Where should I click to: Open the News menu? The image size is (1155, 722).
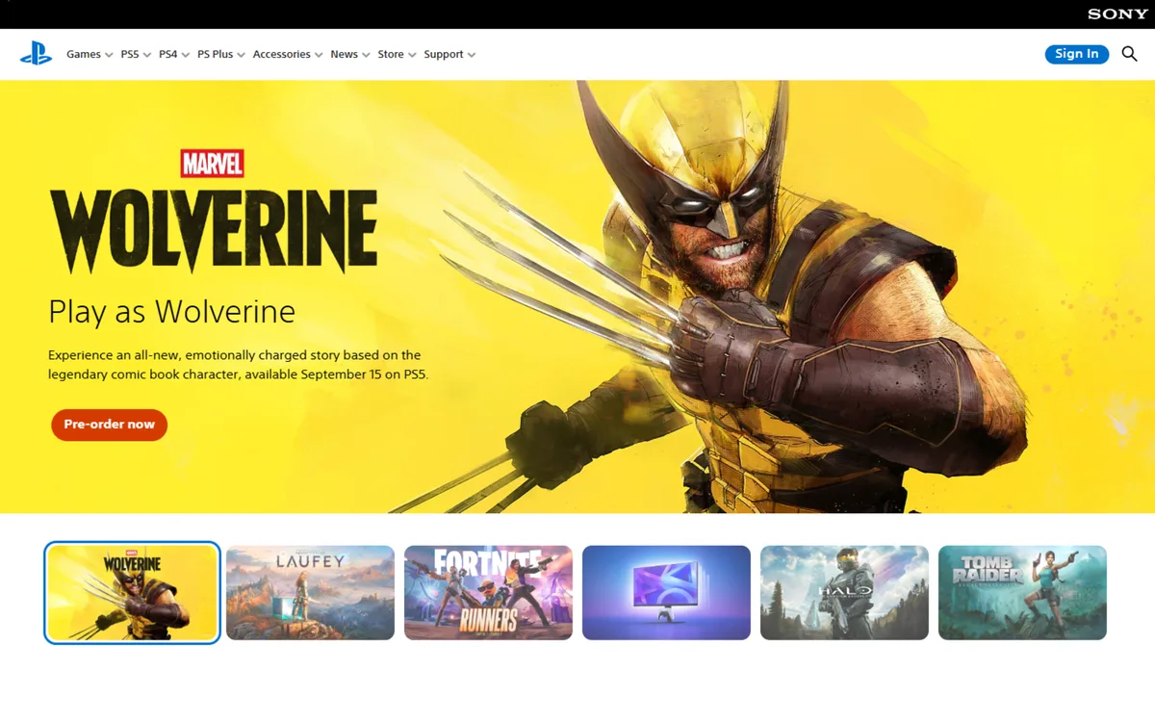pos(350,55)
